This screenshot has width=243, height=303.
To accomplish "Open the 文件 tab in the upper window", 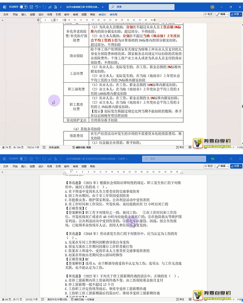I will (x=6, y=15).
